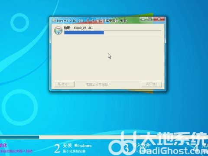208x156 pixels.
Task: Click the 电脑公司专用版 label text
Action: tap(97, 84)
